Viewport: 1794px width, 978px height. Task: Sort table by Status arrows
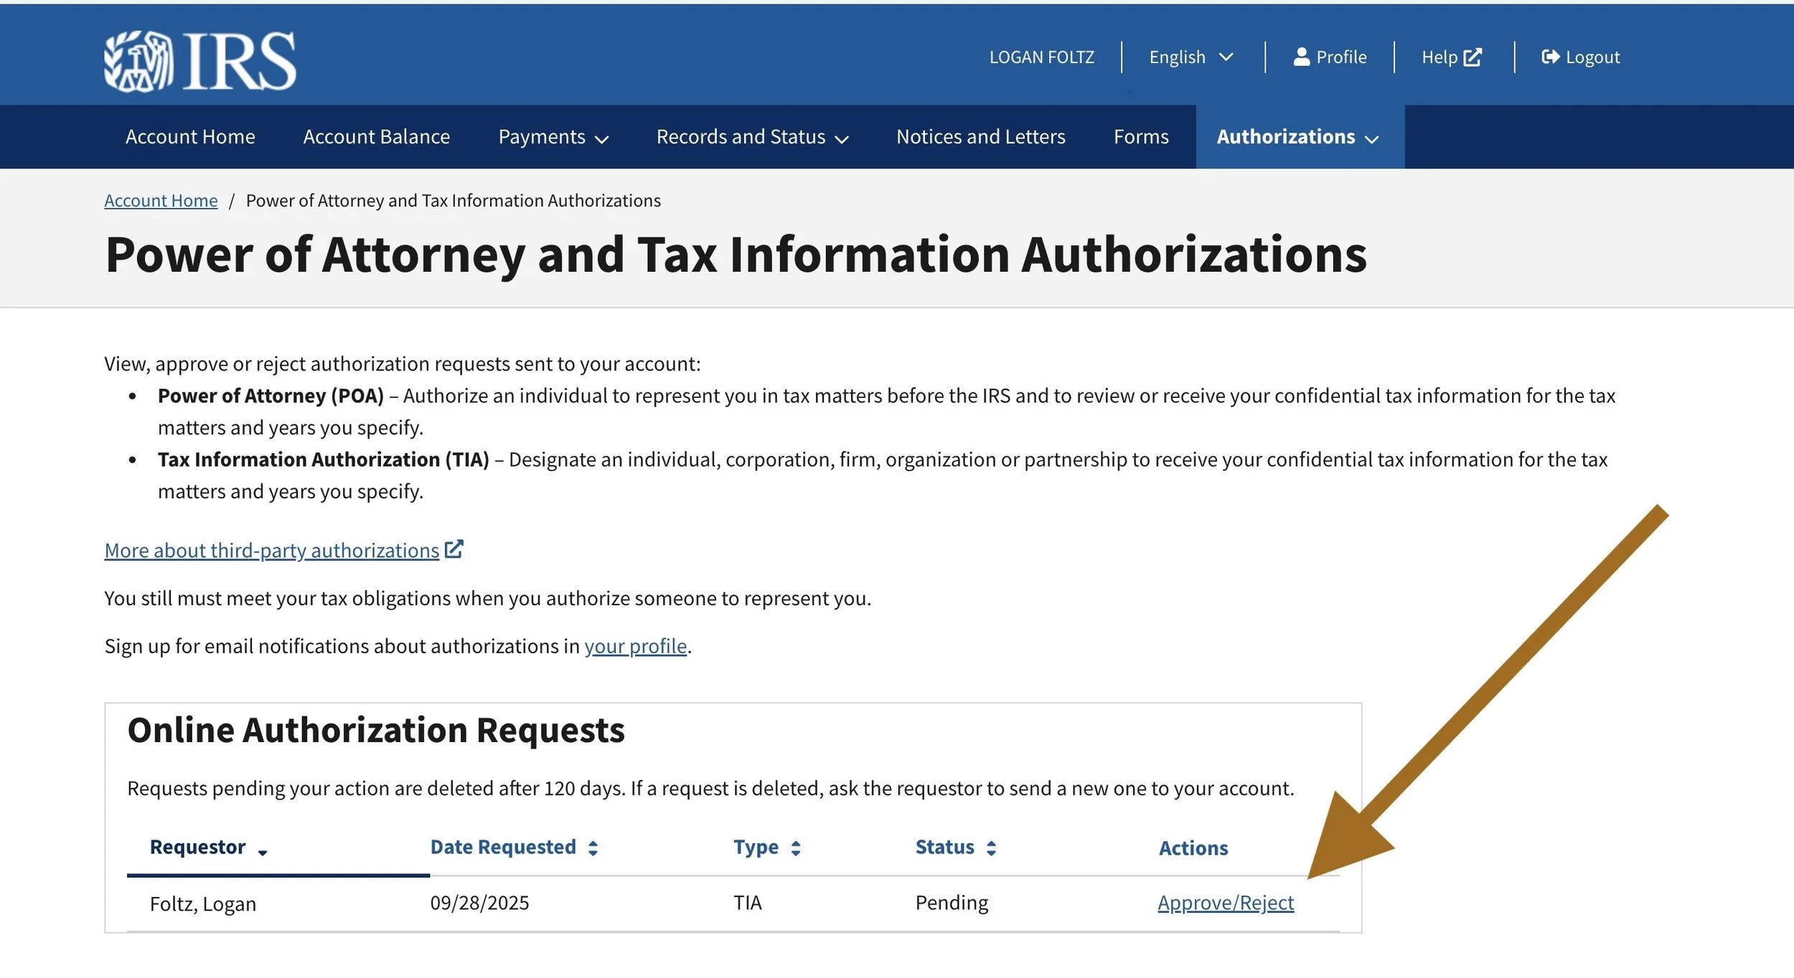tap(991, 848)
